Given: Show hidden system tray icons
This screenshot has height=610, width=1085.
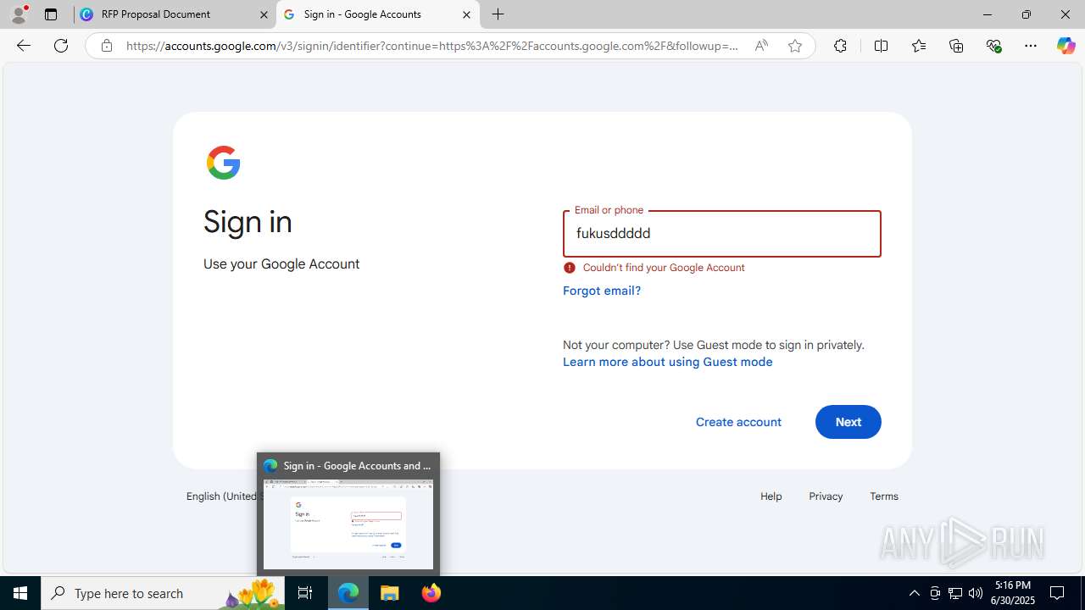Looking at the screenshot, I should pyautogui.click(x=914, y=593).
